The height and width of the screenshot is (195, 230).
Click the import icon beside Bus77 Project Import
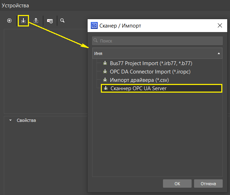105,63
